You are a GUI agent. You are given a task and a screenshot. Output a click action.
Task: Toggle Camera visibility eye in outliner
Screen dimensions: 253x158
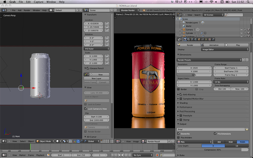pyautogui.click(x=241, y=29)
